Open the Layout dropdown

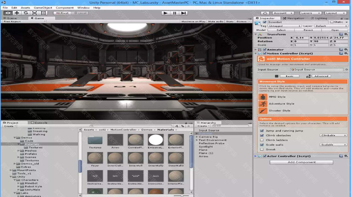(x=335, y=13)
